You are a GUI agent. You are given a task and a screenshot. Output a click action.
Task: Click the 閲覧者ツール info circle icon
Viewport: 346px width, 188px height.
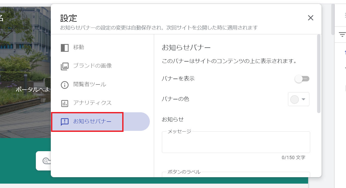(x=64, y=85)
